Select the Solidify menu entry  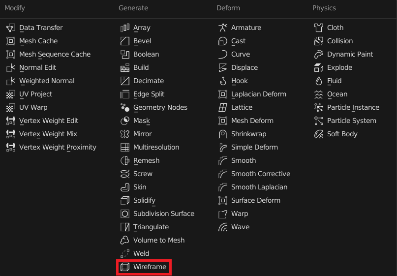pyautogui.click(x=144, y=200)
